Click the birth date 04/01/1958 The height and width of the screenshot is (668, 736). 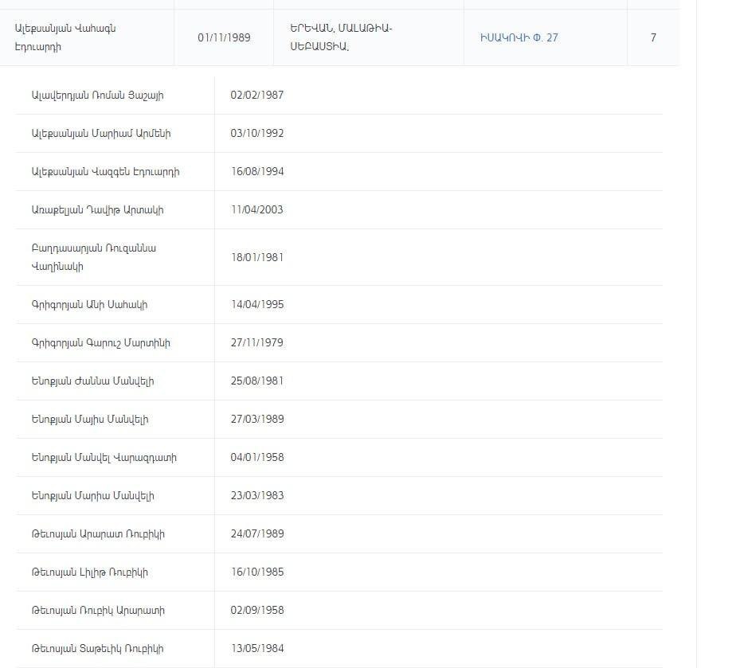pyautogui.click(x=256, y=457)
